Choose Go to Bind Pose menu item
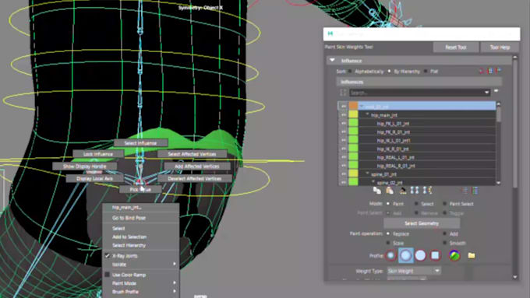 [x=141, y=218]
